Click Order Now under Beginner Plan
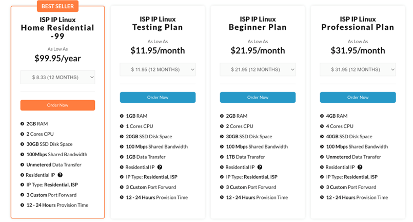This screenshot has height=222, width=413. click(258, 97)
